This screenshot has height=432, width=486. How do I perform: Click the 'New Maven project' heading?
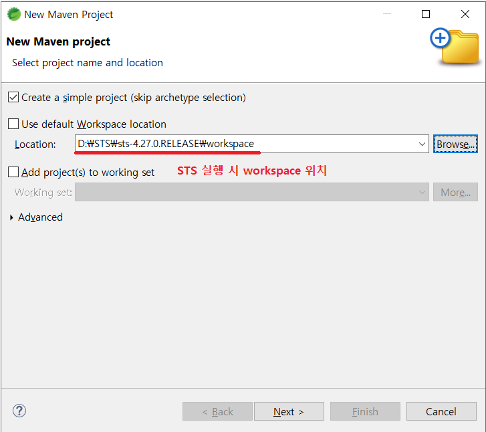pos(58,42)
